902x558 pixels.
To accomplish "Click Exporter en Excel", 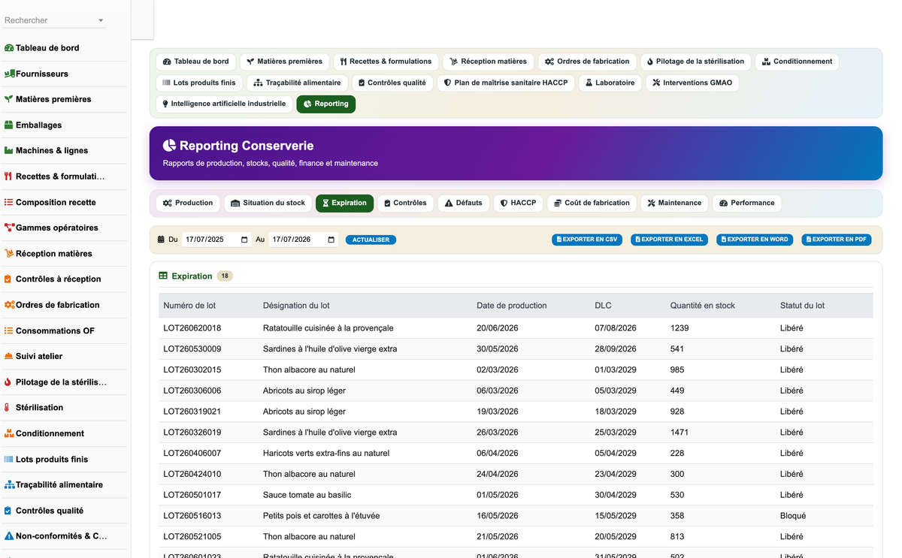I will [669, 240].
